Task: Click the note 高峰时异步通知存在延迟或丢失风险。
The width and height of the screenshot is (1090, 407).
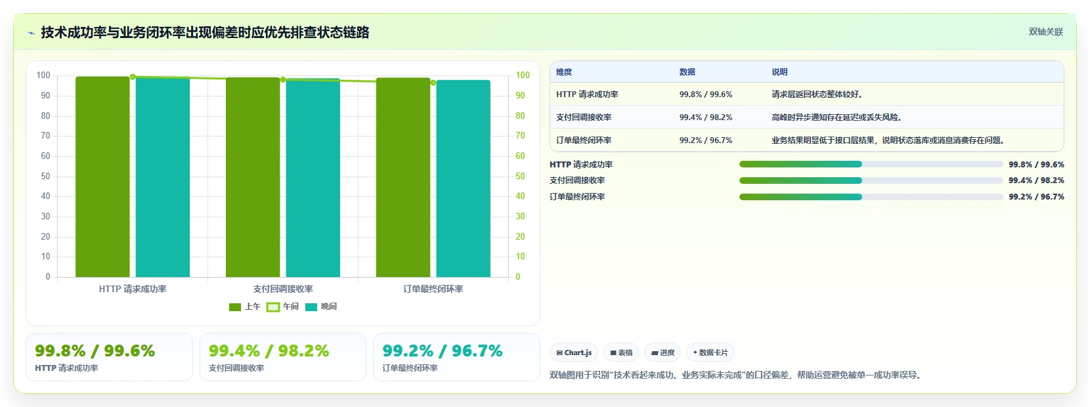Action: [839, 118]
